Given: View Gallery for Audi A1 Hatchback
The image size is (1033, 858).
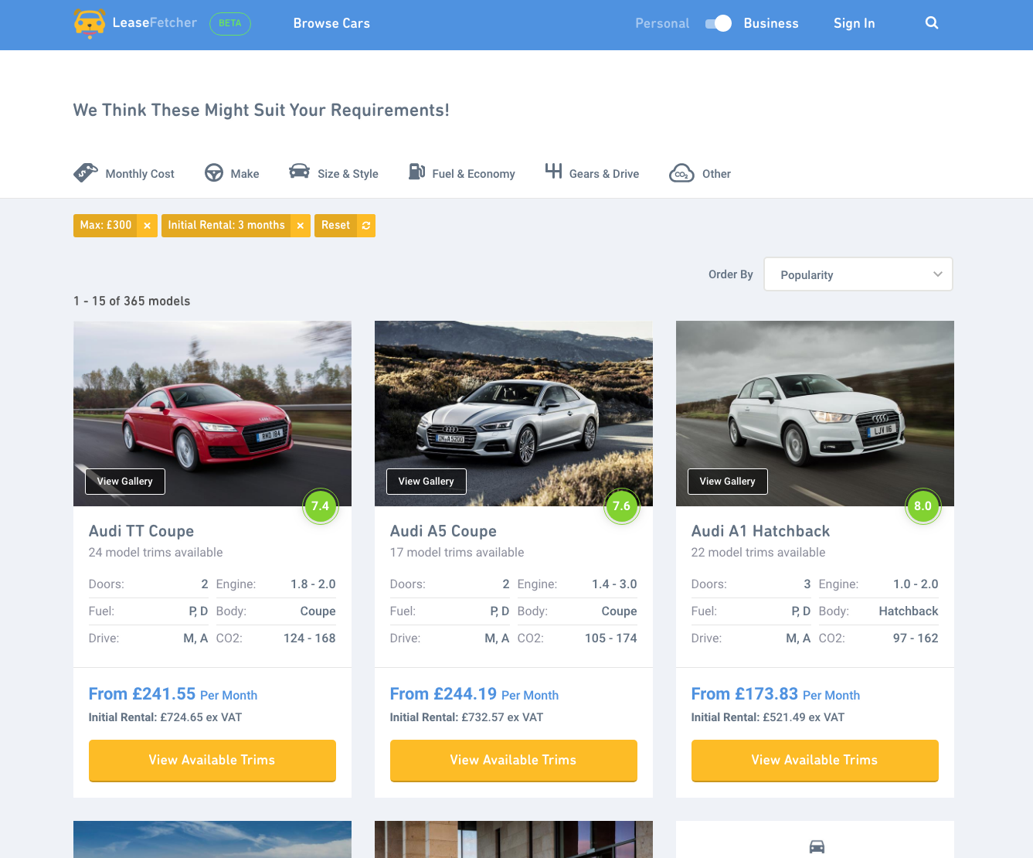Looking at the screenshot, I should (728, 482).
